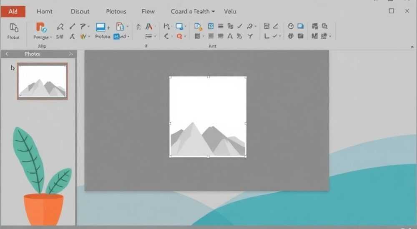This screenshot has width=417, height=229.
Task: Go back with Photos panel left arrow
Action: pos(7,54)
